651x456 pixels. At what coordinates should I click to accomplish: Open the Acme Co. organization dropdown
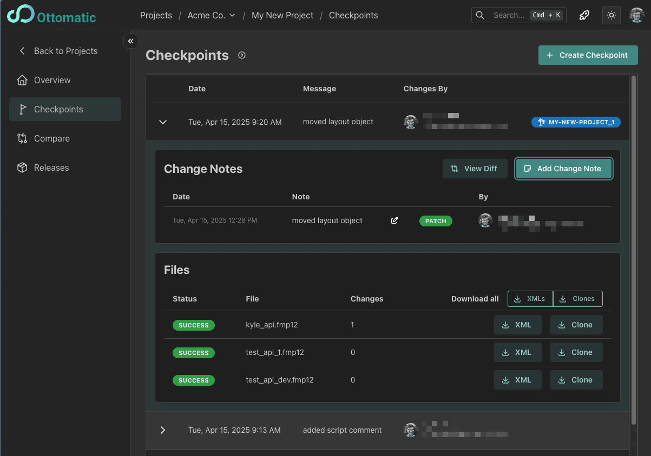coord(211,15)
